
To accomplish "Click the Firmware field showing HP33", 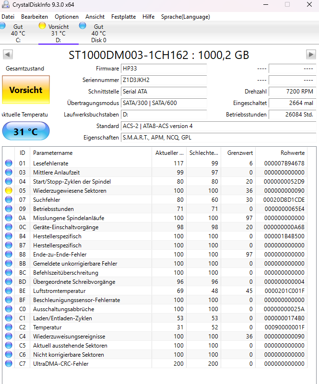I will pyautogui.click(x=164, y=69).
